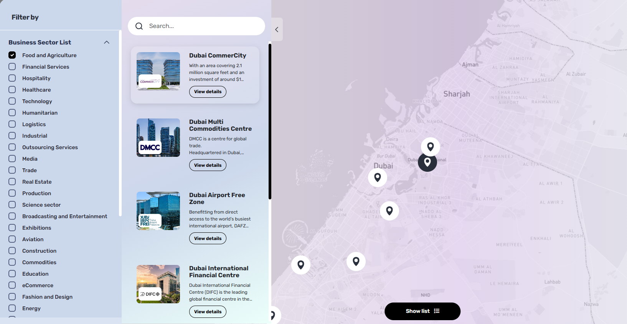View details for Dubai CommerCity

click(x=208, y=92)
